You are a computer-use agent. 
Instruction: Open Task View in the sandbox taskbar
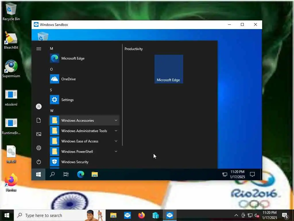pyautogui.click(x=66, y=174)
